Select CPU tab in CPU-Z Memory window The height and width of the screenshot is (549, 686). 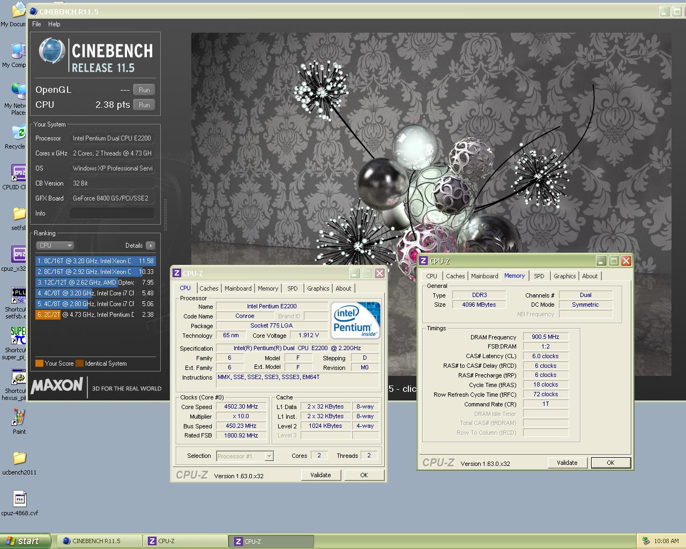tap(431, 276)
